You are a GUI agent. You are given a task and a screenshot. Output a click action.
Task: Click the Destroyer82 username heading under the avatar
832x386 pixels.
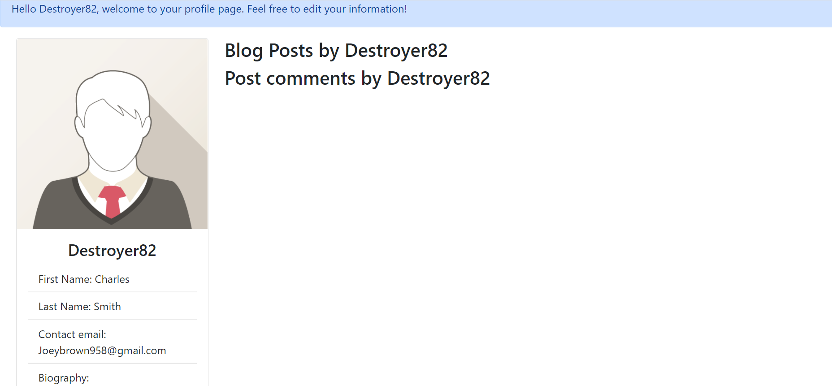pyautogui.click(x=112, y=251)
